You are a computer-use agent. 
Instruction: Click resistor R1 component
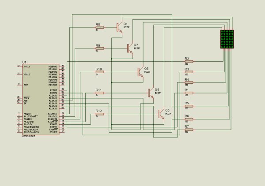click(x=189, y=93)
